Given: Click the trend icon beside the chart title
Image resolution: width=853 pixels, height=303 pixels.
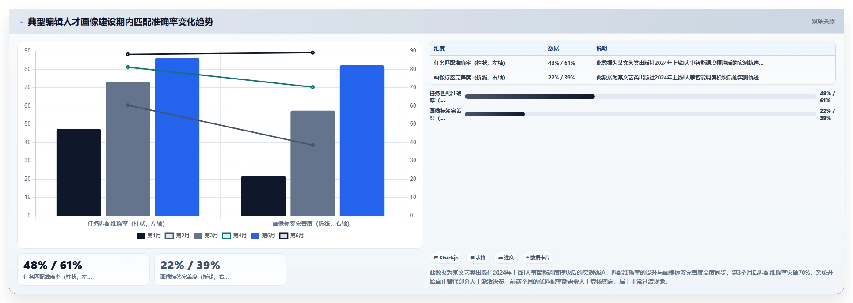Looking at the screenshot, I should tap(21, 22).
